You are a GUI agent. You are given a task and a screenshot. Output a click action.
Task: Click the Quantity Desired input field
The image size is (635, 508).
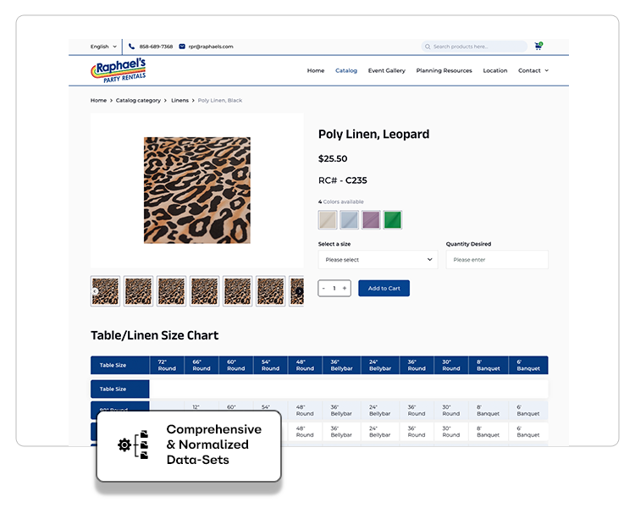tap(497, 259)
